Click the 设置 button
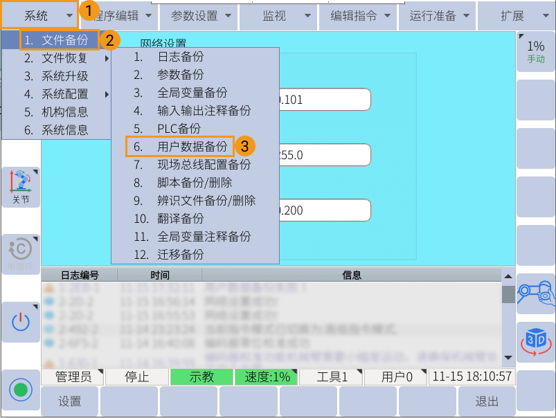 (x=69, y=401)
